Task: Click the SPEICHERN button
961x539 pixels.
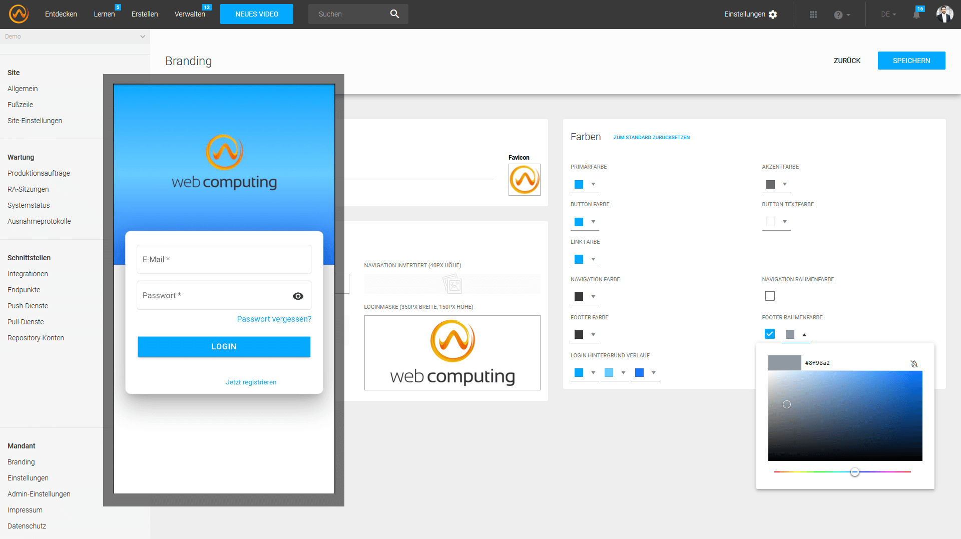Action: 911,61
